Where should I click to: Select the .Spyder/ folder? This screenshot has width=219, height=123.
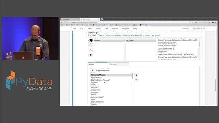click(x=111, y=82)
